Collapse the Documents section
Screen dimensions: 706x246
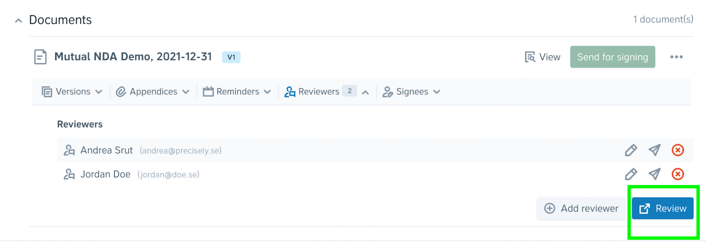coord(19,20)
